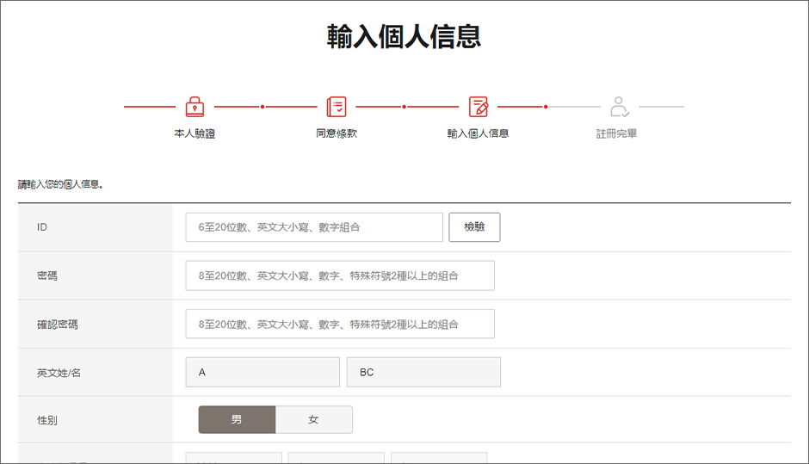Focus the ID input field
This screenshot has height=464, width=809.
click(x=314, y=227)
